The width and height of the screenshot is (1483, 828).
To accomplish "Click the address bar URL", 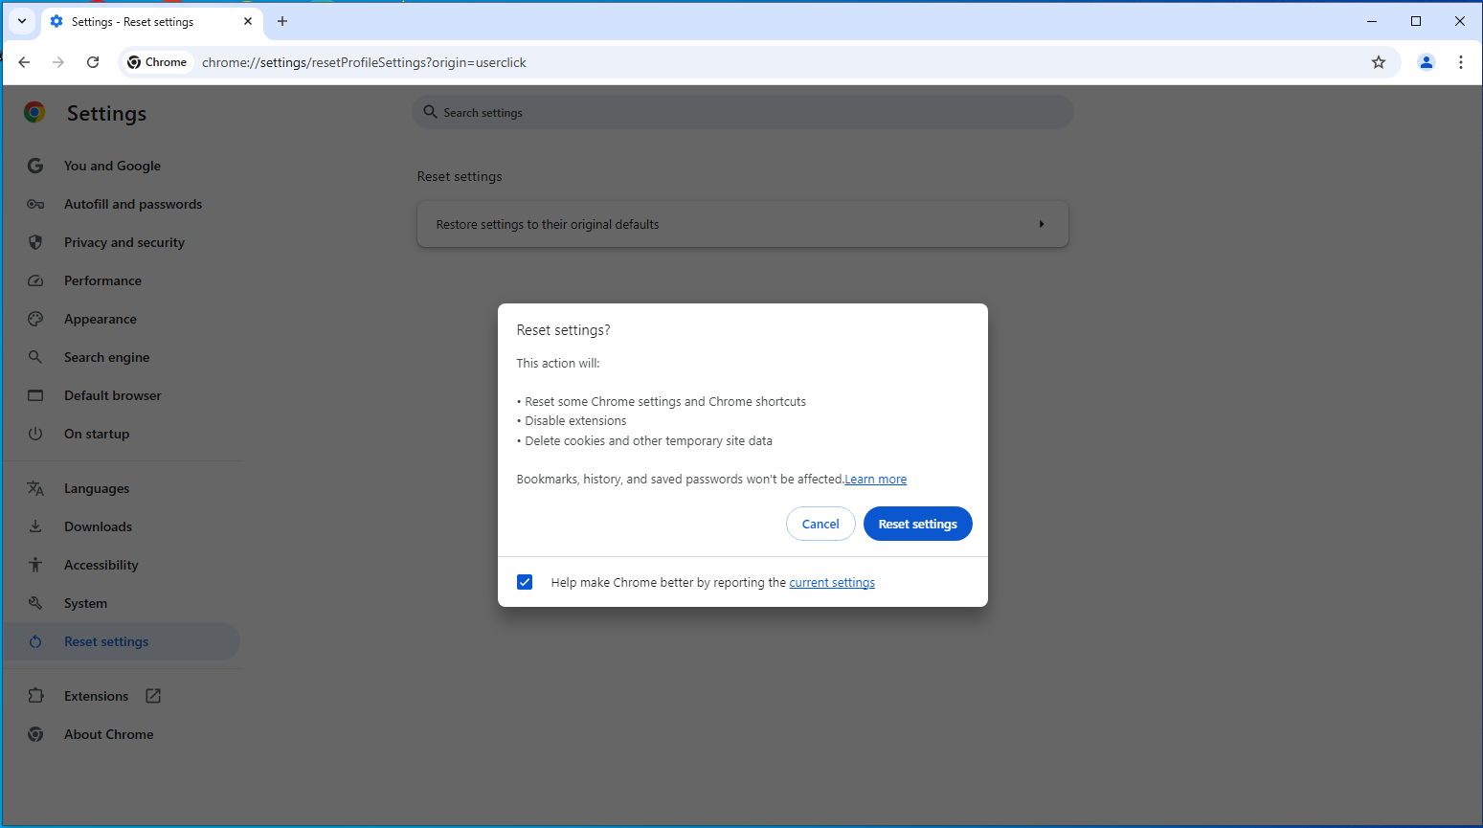I will click(364, 62).
